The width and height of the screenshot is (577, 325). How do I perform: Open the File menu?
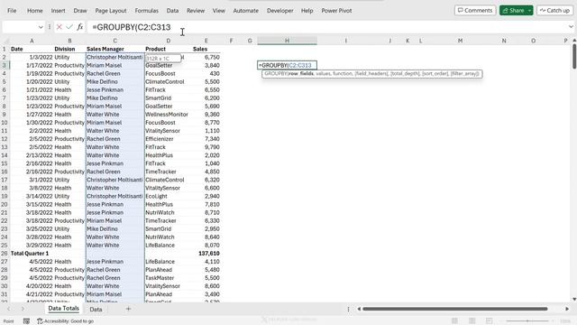pyautogui.click(x=12, y=11)
